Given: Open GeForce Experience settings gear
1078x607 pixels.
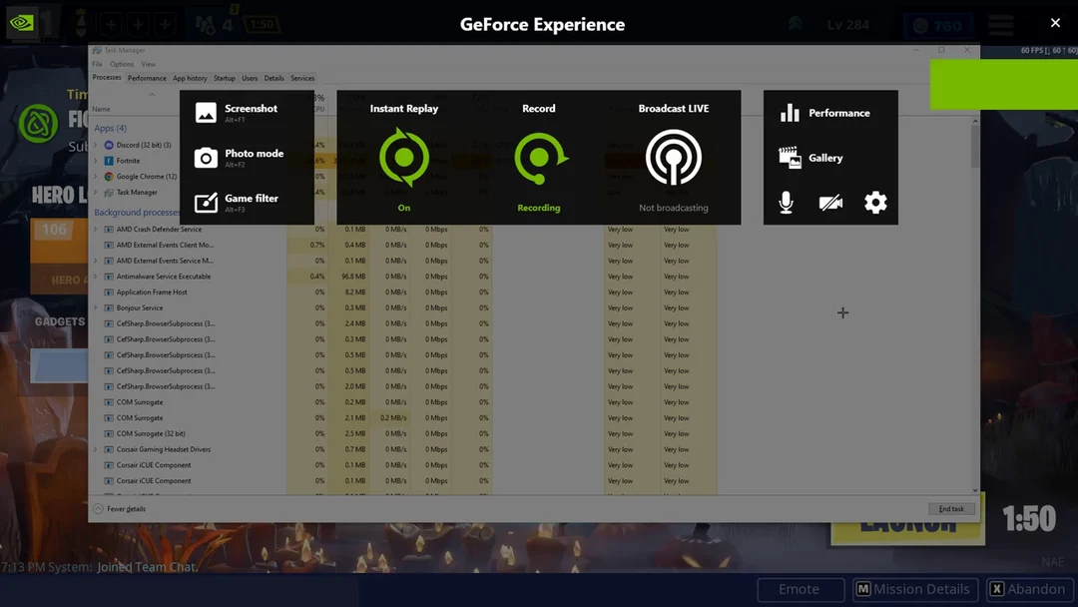Looking at the screenshot, I should 875,203.
